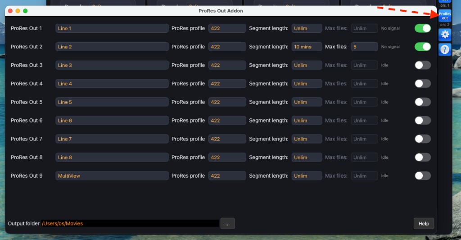461x240 pixels.
Task: Open the Line 5 source dropdown
Action: [112, 102]
